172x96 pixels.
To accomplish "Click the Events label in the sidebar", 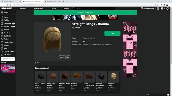I will click(3, 63).
